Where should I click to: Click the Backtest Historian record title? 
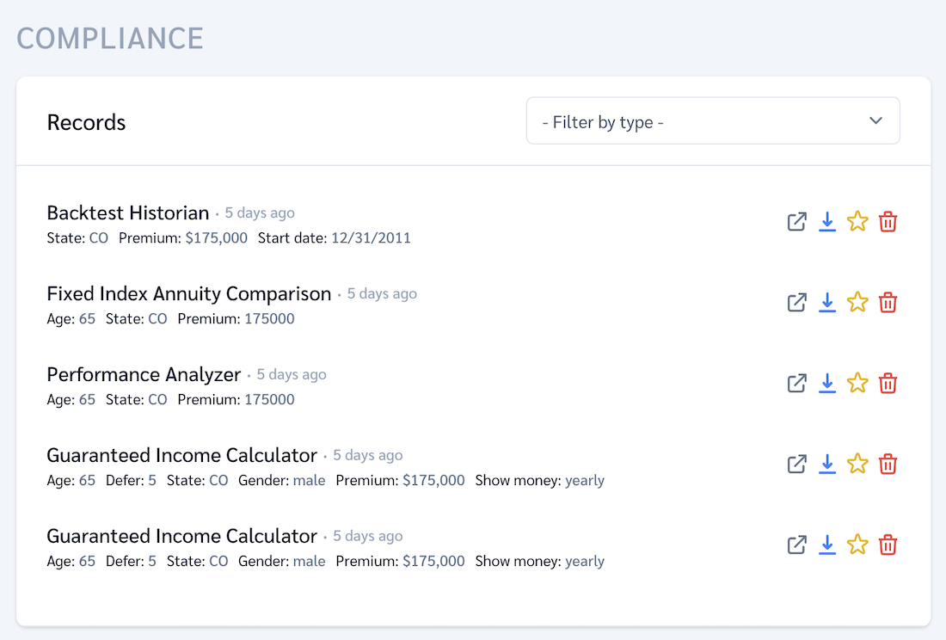coord(127,212)
